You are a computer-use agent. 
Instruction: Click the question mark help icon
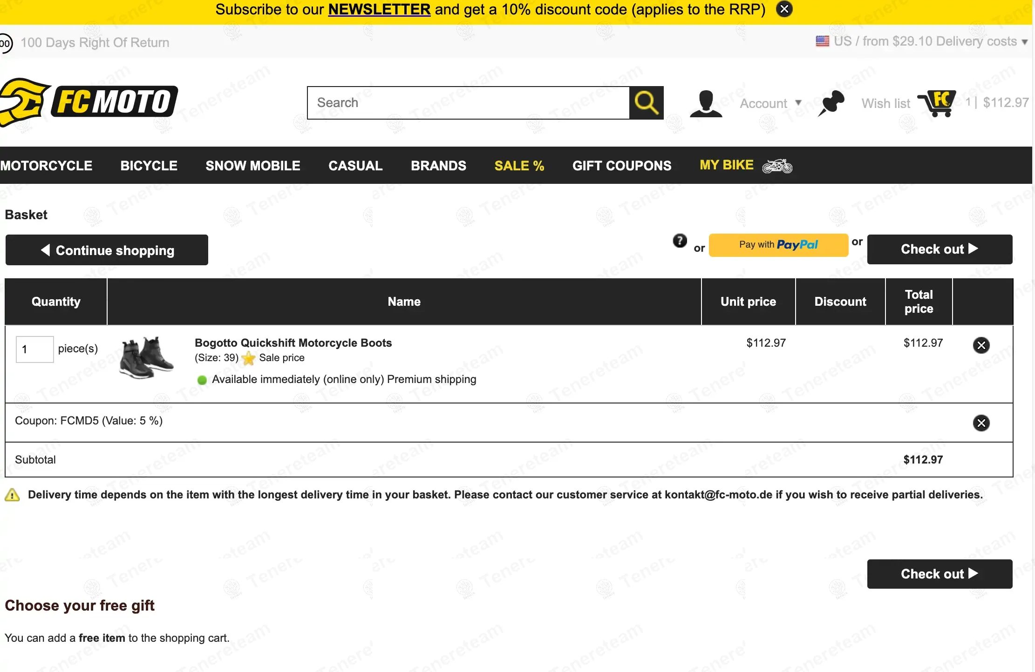680,241
